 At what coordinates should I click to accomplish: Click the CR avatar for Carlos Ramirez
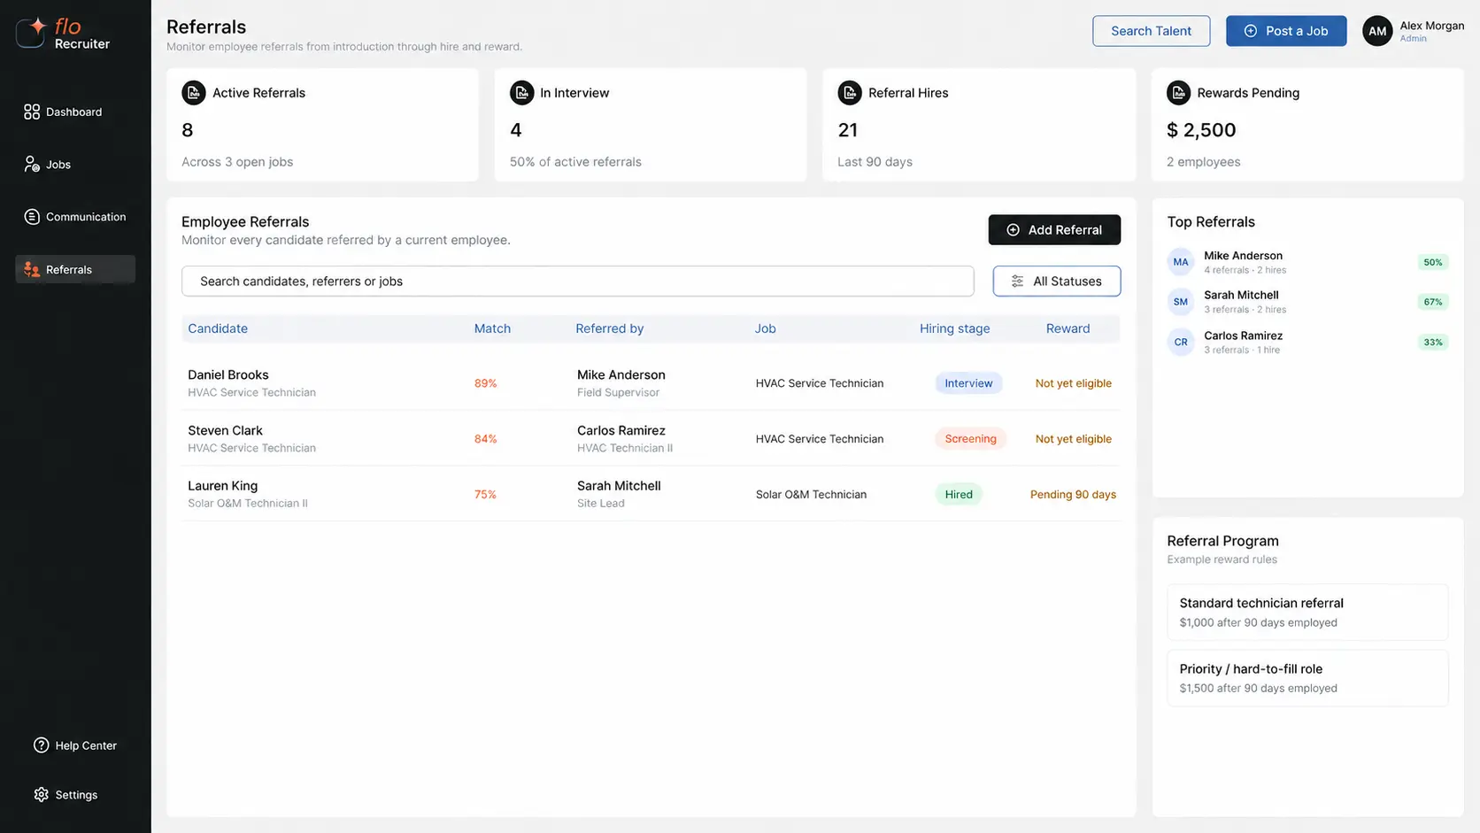click(1181, 342)
